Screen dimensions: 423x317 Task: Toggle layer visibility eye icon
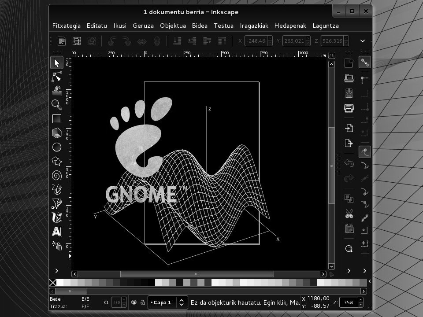tap(134, 302)
